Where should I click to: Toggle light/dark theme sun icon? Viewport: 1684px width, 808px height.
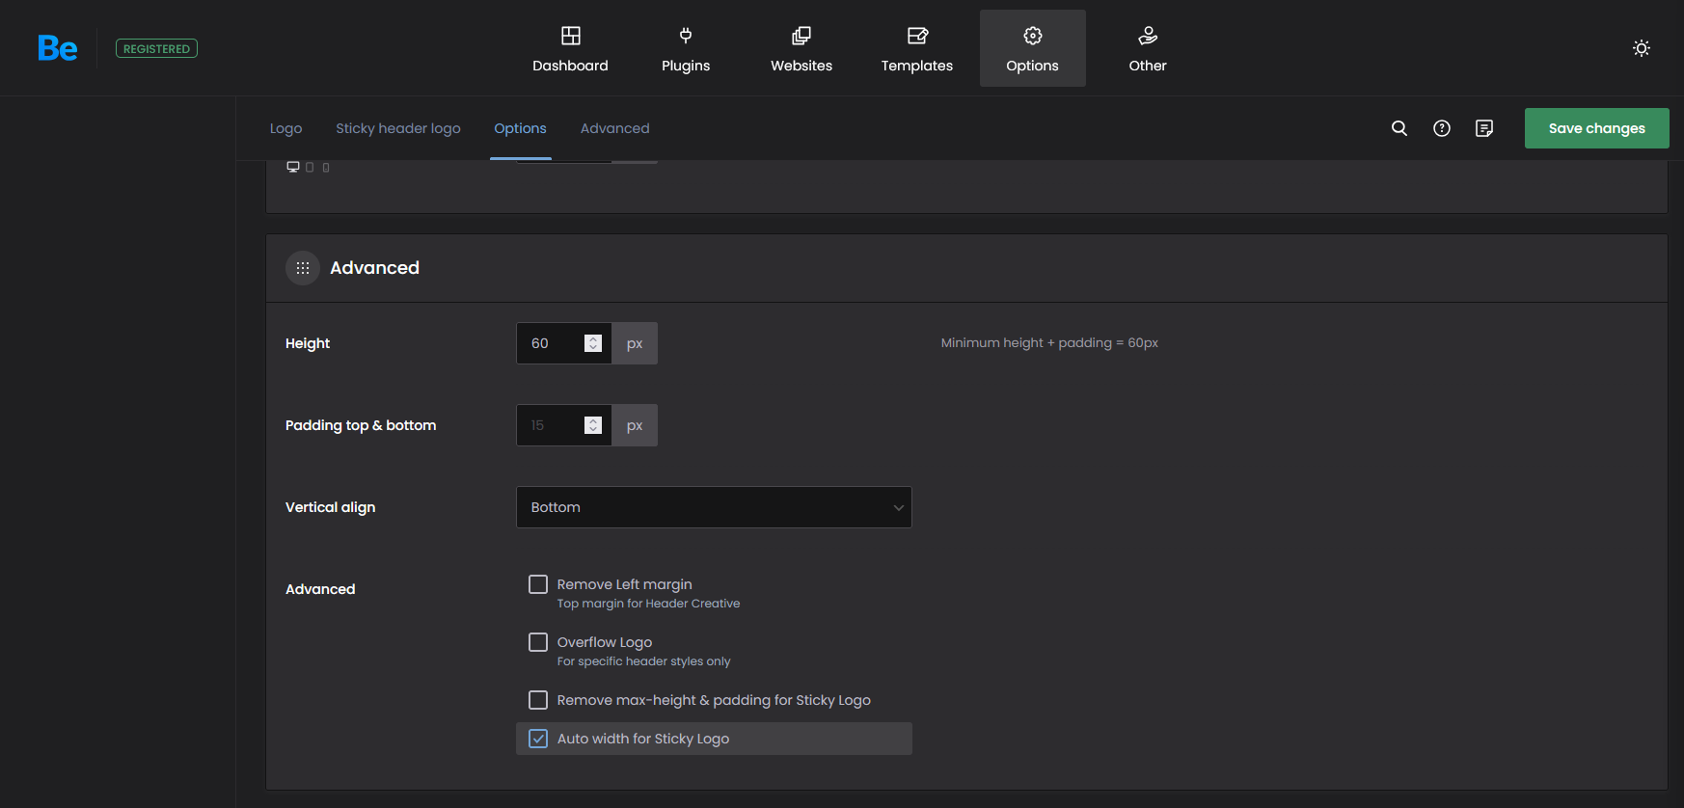1642,48
